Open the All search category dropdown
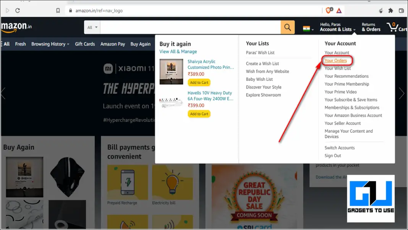 click(92, 27)
